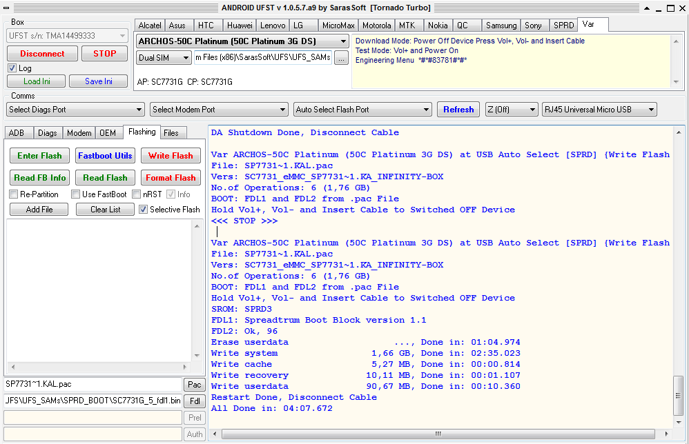This screenshot has width=689, height=444.
Task: Click the log vertical scrollbar thumb
Action: (x=679, y=395)
